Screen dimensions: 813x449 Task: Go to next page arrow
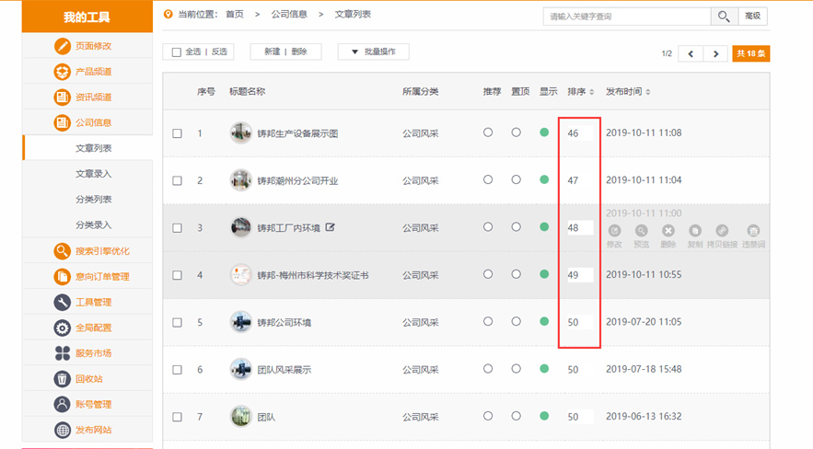[716, 54]
